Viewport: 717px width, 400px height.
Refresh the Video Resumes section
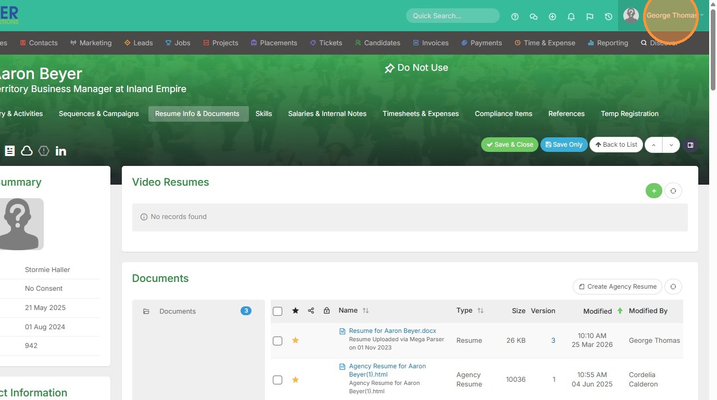coord(673,191)
